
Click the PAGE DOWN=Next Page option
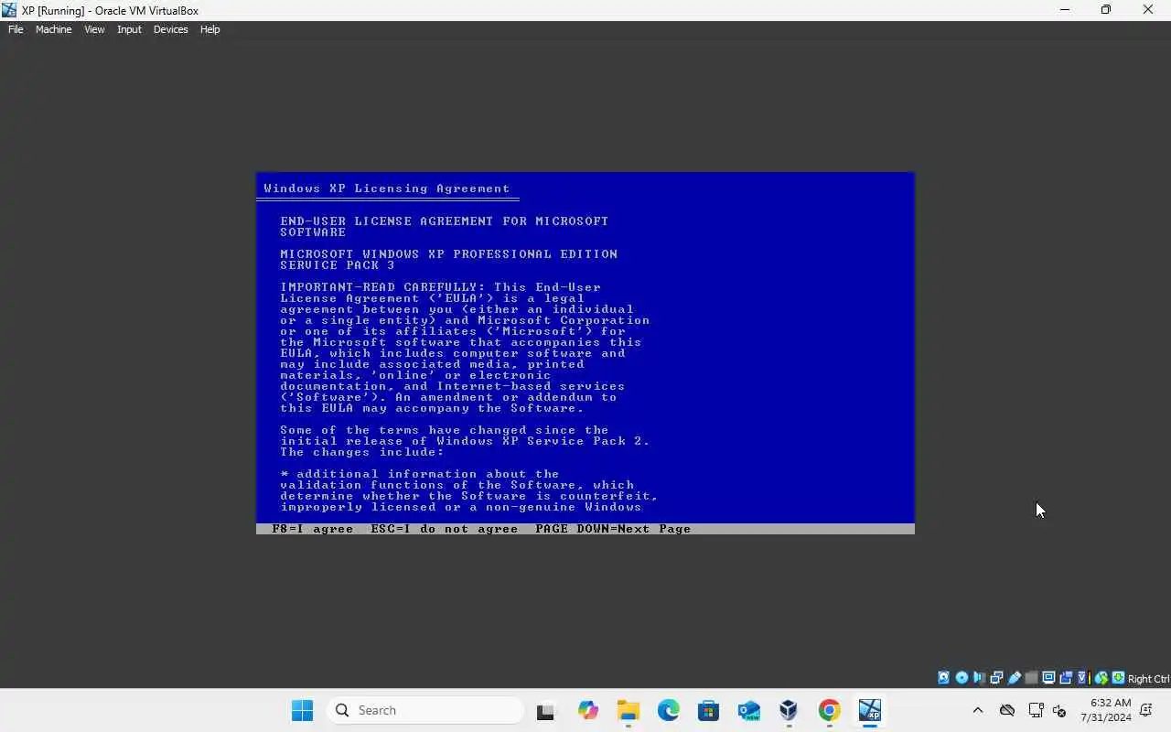(x=613, y=529)
